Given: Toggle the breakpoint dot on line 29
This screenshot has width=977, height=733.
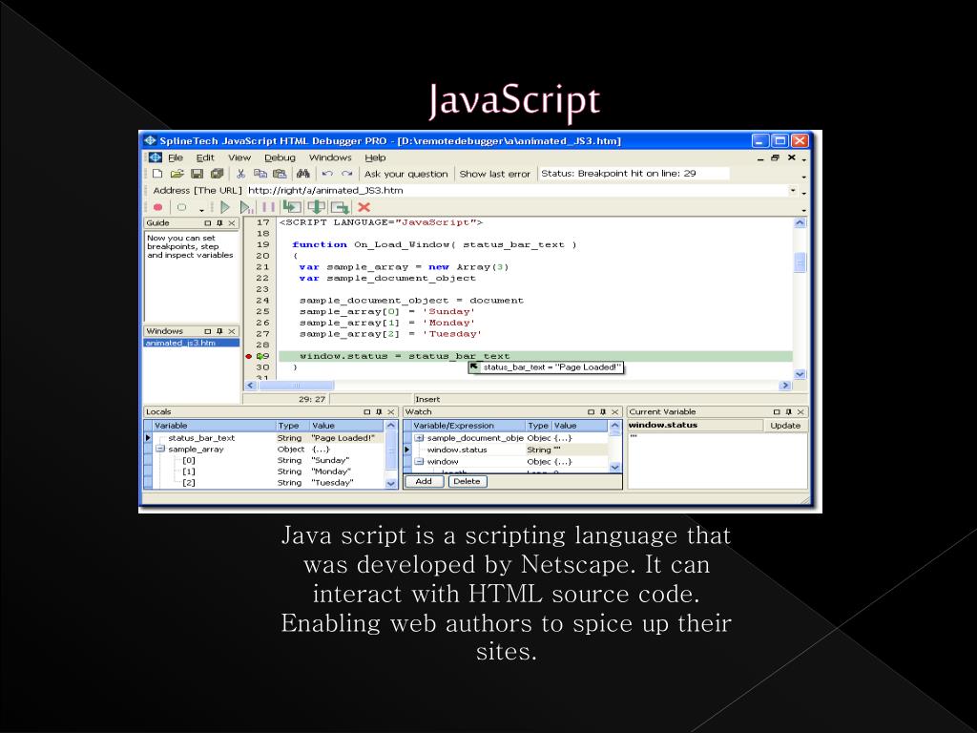Looking at the screenshot, I should click(x=249, y=357).
